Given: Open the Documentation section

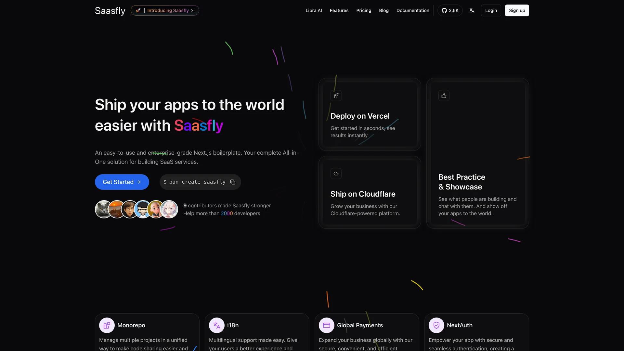Looking at the screenshot, I should pyautogui.click(x=413, y=10).
